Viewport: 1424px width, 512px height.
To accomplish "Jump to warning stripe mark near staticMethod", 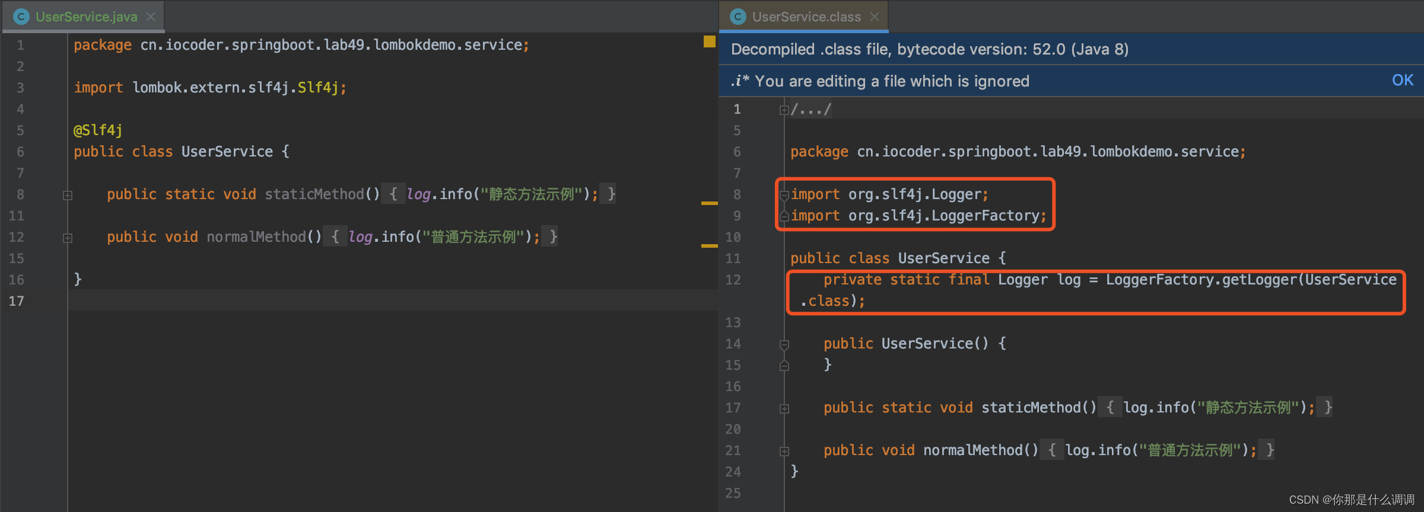I will click(x=709, y=203).
